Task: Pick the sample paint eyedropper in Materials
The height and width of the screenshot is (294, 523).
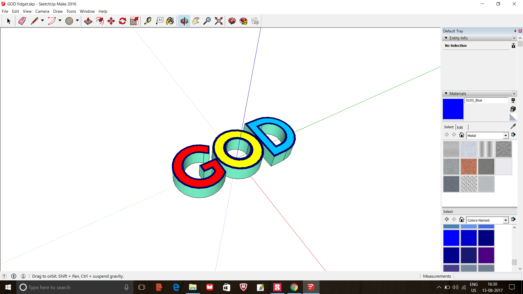Action: pos(513,126)
